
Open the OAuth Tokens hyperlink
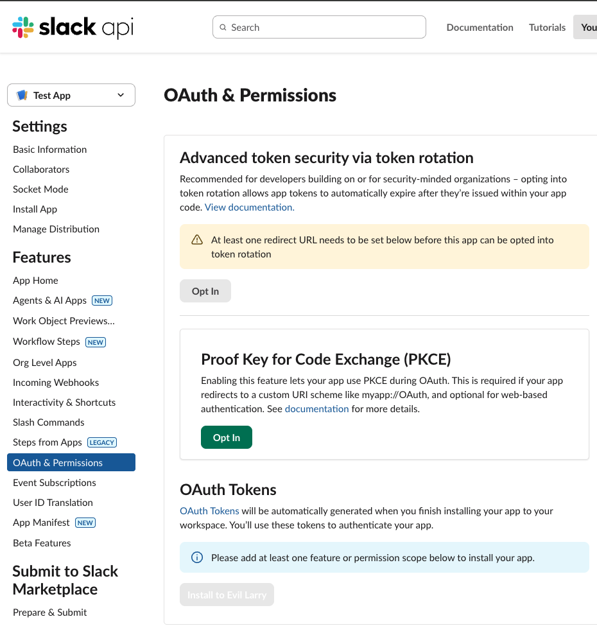tap(209, 511)
